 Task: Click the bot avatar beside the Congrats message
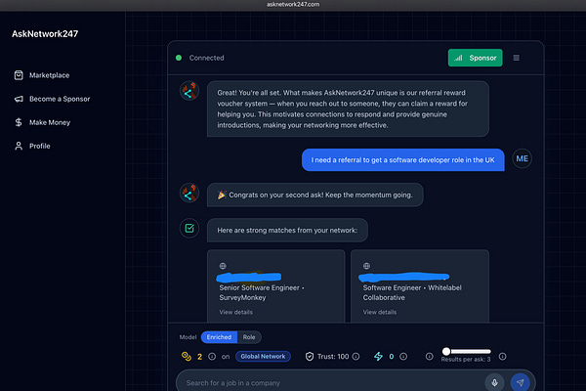point(189,194)
